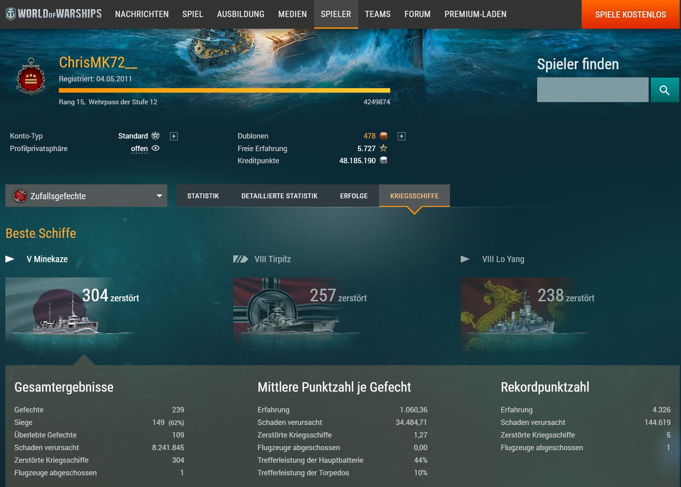Switch to the Erfolge tab
The image size is (681, 487).
(x=354, y=196)
